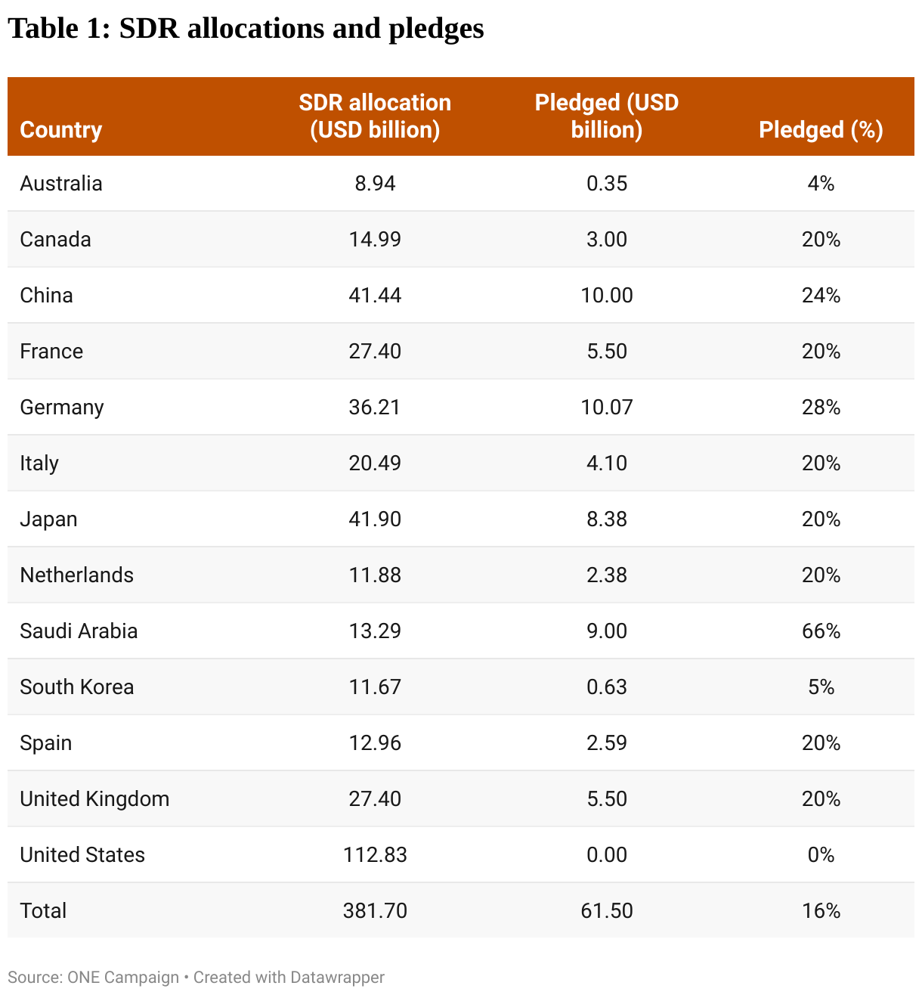Select the United Kingdom country cell
The height and width of the screenshot is (995, 922).
[x=94, y=799]
